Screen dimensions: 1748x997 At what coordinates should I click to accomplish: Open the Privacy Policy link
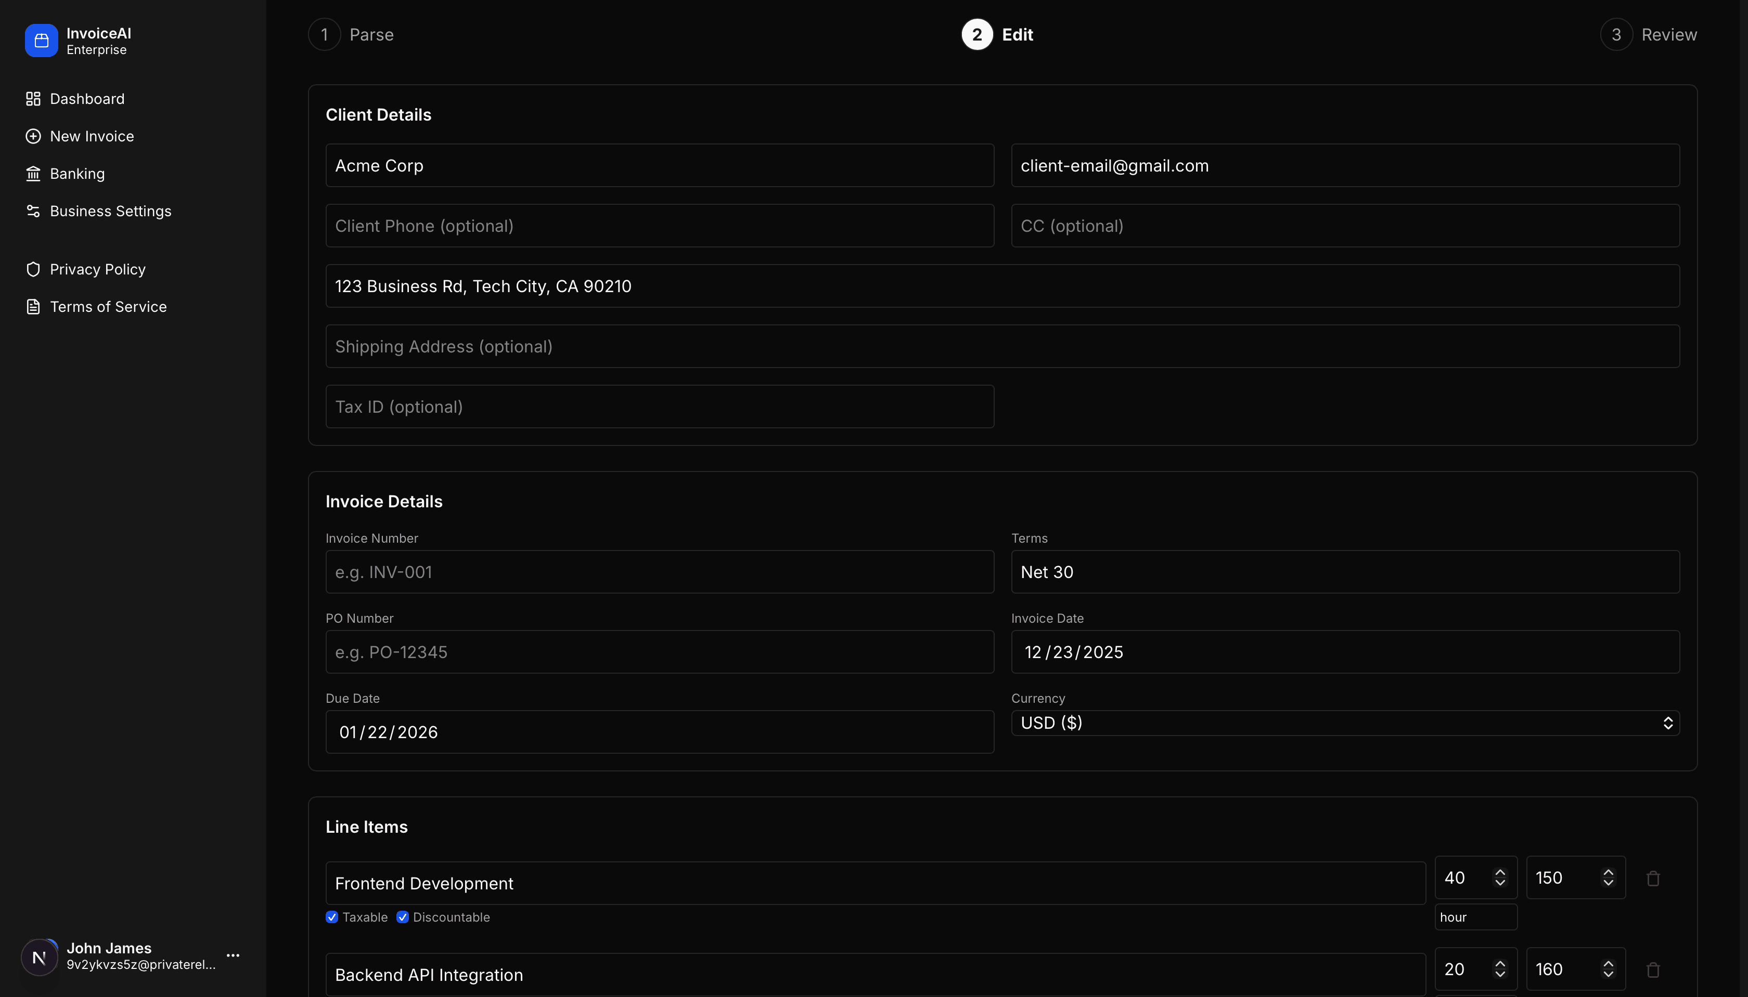(97, 269)
